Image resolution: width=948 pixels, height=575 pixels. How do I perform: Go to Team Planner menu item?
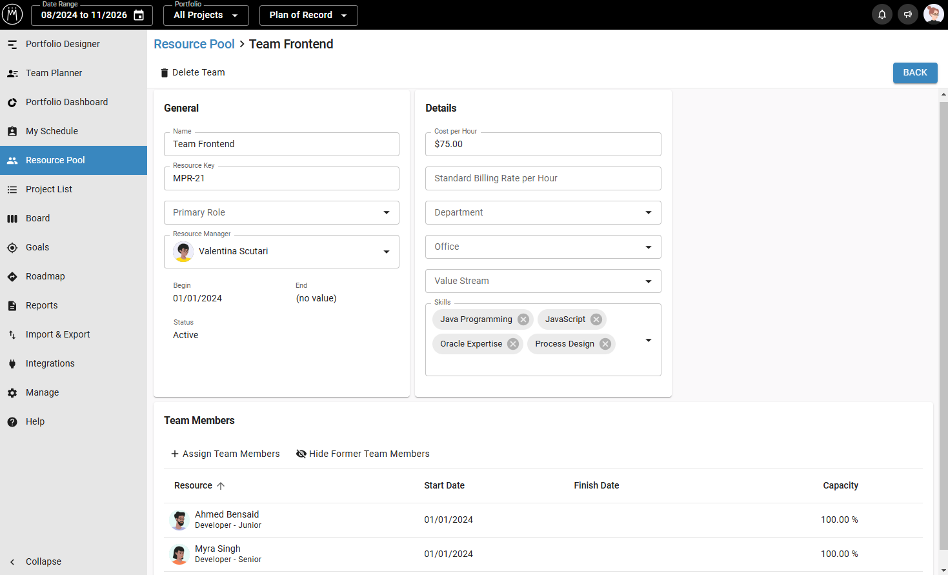74,73
